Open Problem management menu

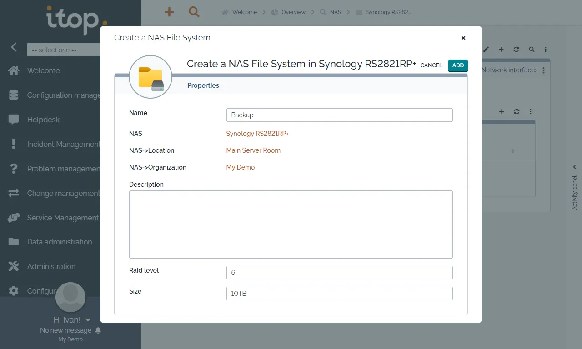click(x=64, y=169)
